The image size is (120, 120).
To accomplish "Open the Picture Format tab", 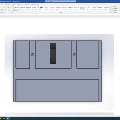I will click(35, 4).
